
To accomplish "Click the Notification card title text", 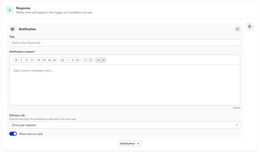I will point(28,29).
